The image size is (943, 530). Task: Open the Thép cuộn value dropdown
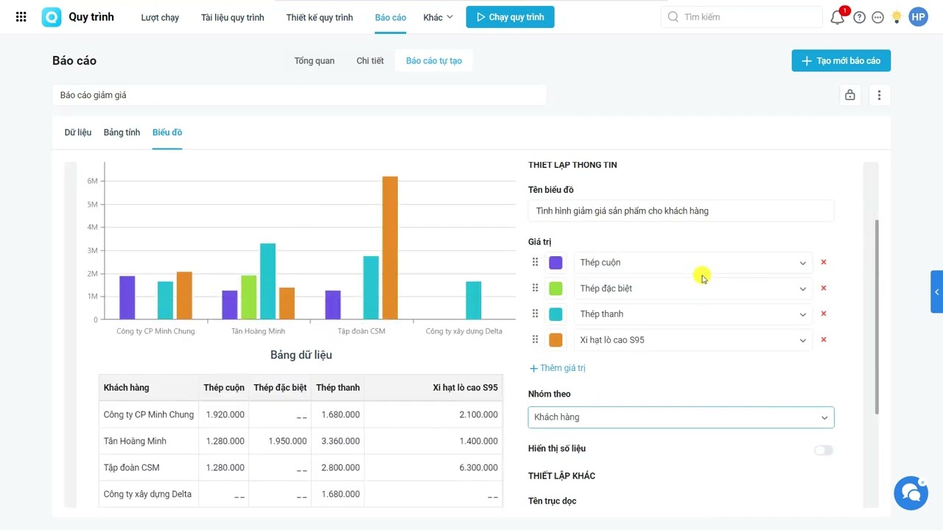pyautogui.click(x=693, y=263)
